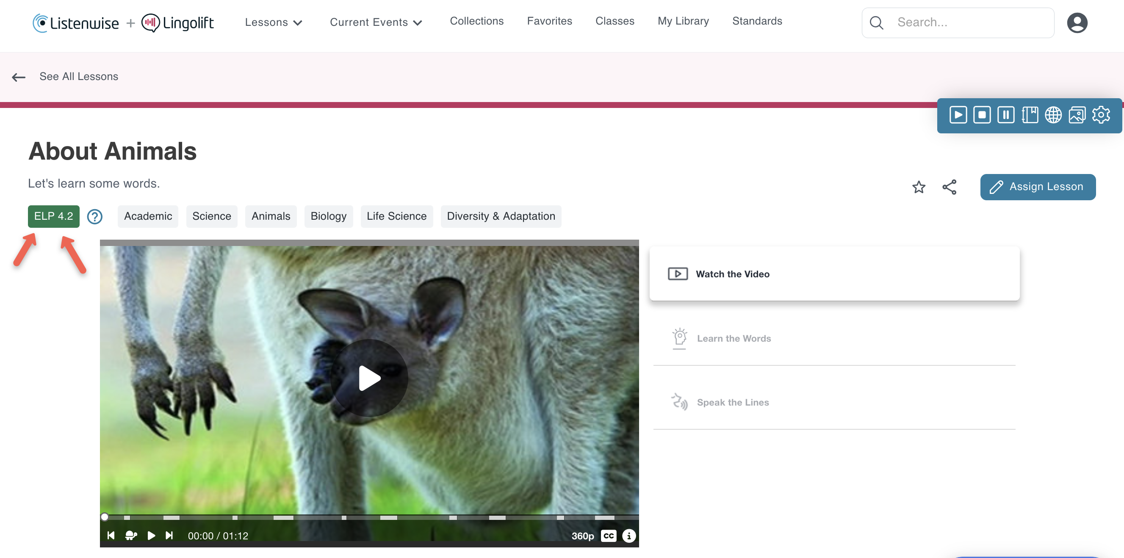The height and width of the screenshot is (558, 1124).
Task: Click the share icon near Assign Lesson
Action: [950, 187]
